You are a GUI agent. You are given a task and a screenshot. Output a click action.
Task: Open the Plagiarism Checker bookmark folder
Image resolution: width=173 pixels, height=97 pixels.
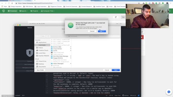coord(55,6)
